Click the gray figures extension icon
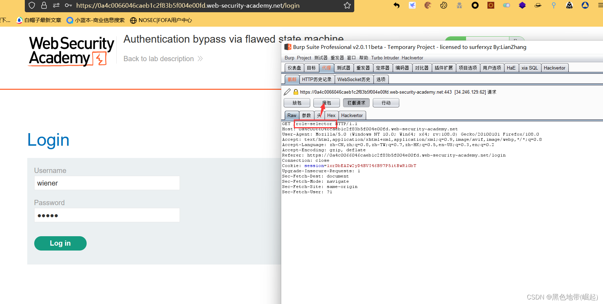The image size is (603, 304). (459, 5)
